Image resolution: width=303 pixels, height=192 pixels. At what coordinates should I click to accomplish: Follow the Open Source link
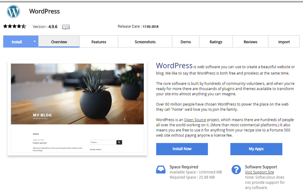(195, 120)
